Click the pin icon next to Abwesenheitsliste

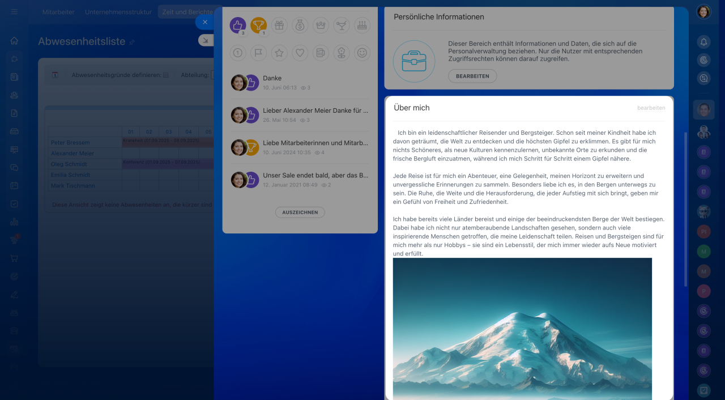pos(132,42)
